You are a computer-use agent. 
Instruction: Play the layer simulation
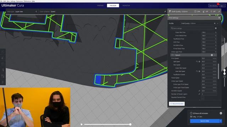coord(82,124)
